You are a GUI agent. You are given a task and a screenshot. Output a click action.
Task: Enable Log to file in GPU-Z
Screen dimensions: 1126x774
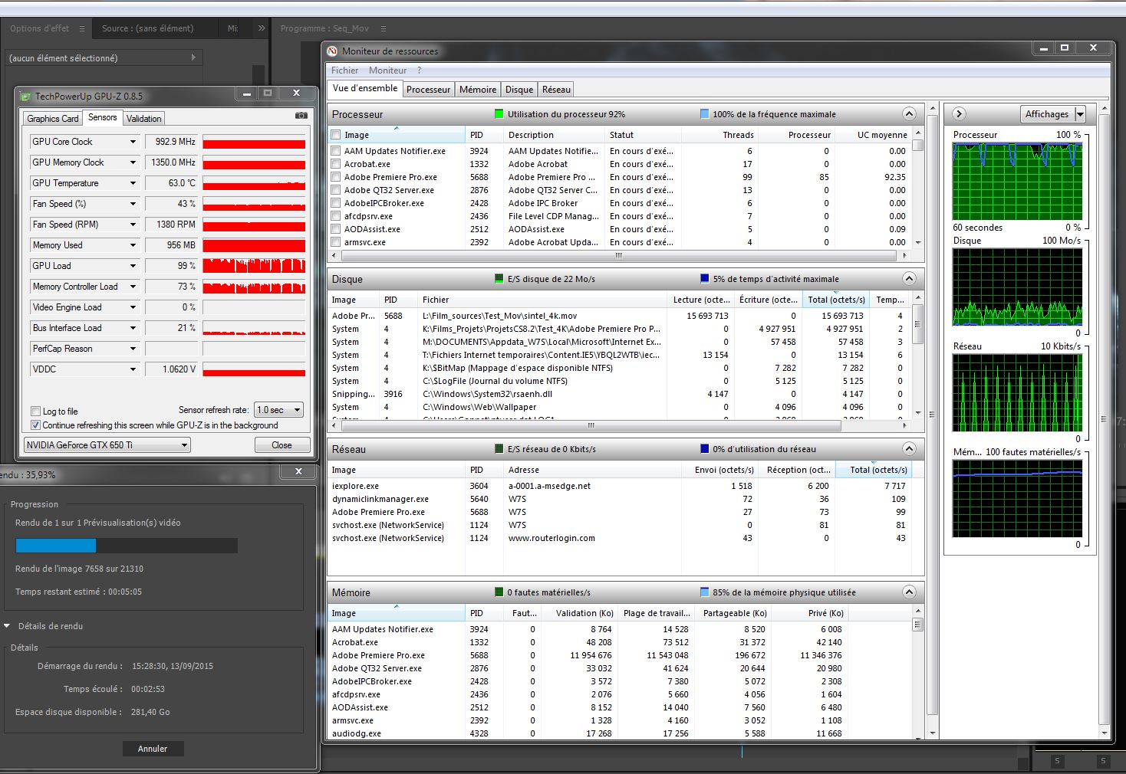pyautogui.click(x=35, y=412)
